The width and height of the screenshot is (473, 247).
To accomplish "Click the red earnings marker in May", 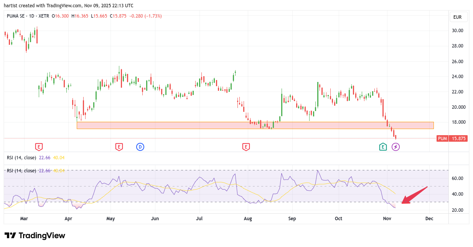I will point(119,147).
